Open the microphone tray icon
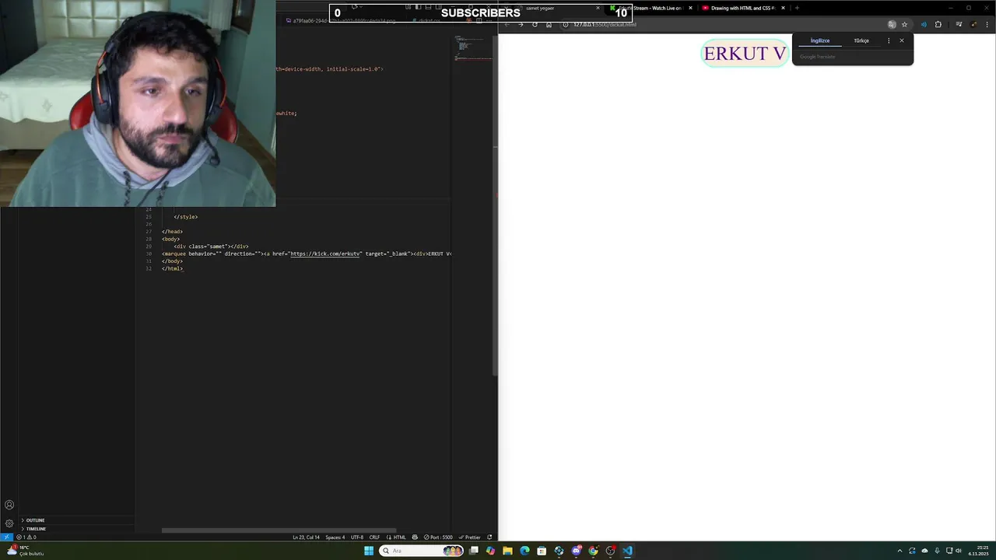Screen dimensions: 996x560 click(937, 551)
